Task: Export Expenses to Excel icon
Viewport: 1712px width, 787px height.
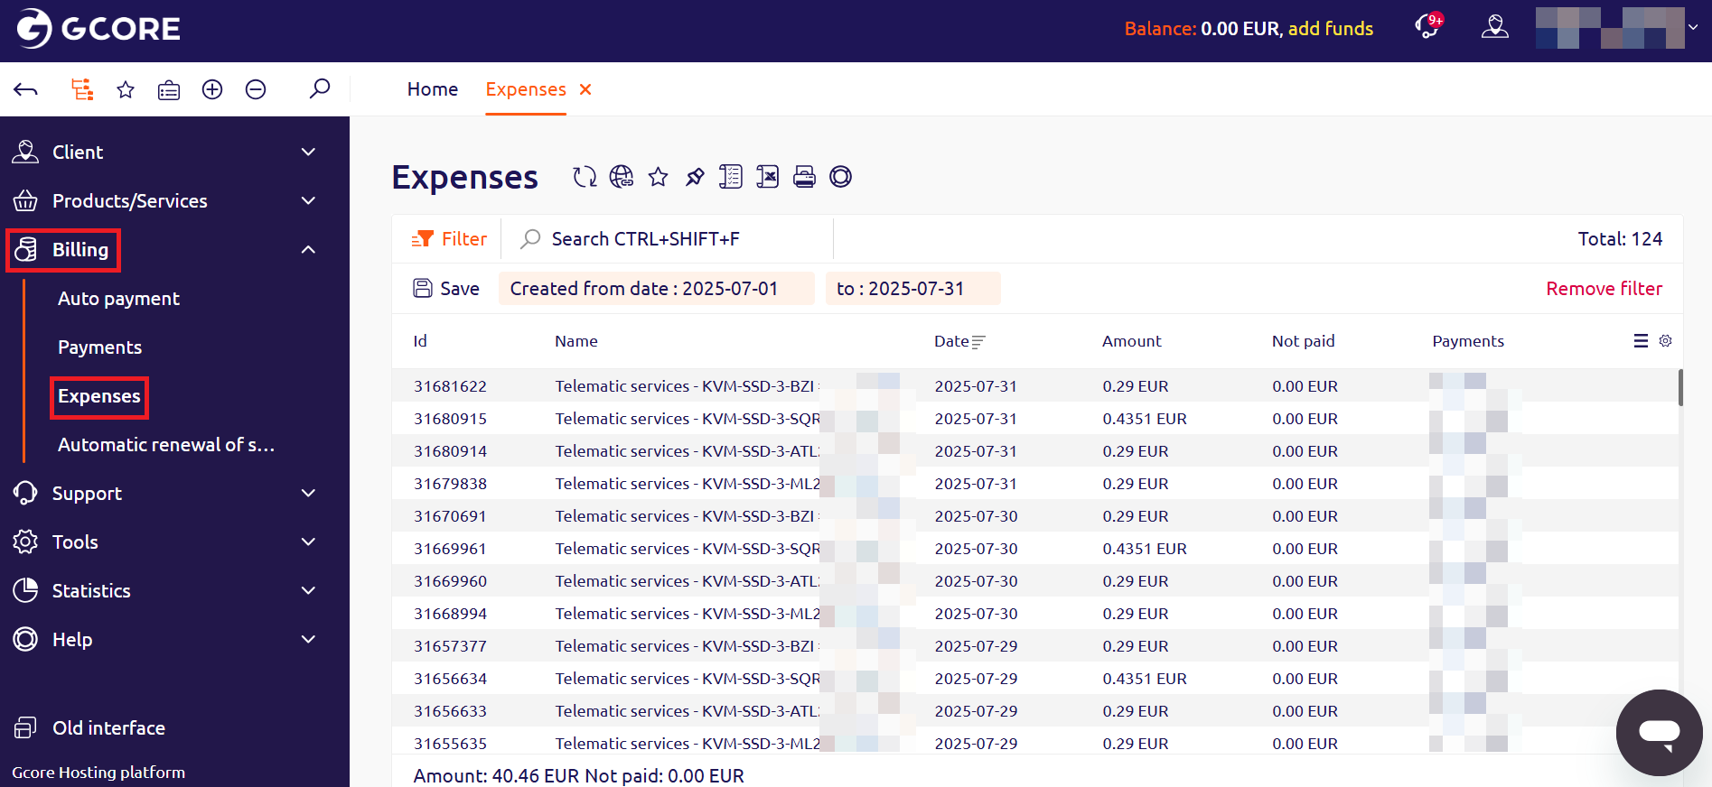Action: 767,177
